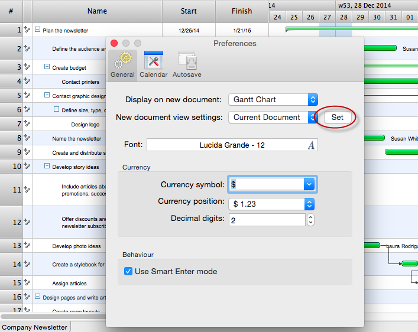Click the task icon in row 15

[27, 282]
